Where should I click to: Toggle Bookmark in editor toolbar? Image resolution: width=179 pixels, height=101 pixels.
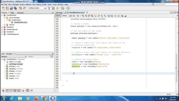pos(105,16)
